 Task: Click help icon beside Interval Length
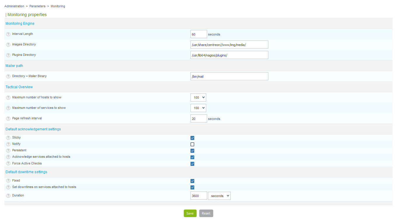tap(8, 34)
